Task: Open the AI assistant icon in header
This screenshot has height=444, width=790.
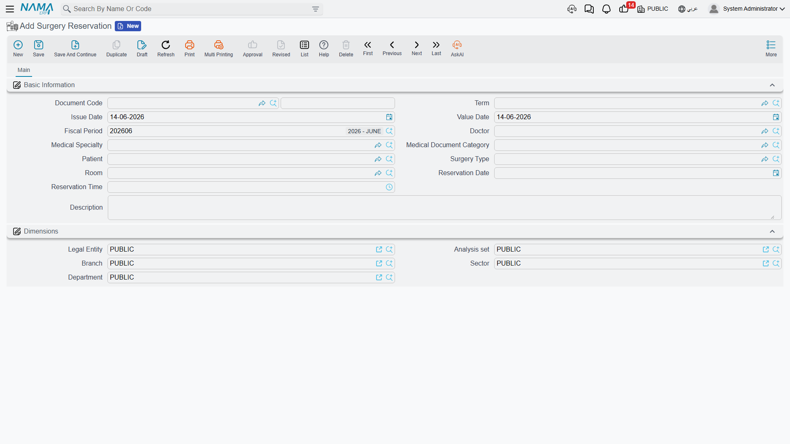Action: tap(572, 9)
